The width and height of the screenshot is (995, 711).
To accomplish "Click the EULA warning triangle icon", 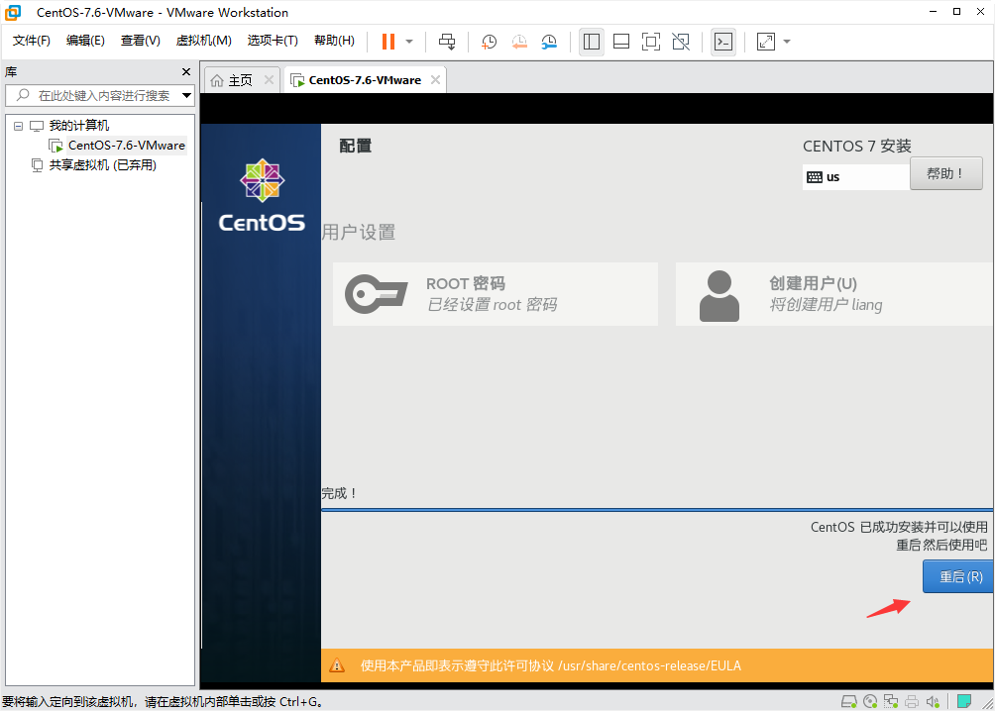I will click(337, 665).
